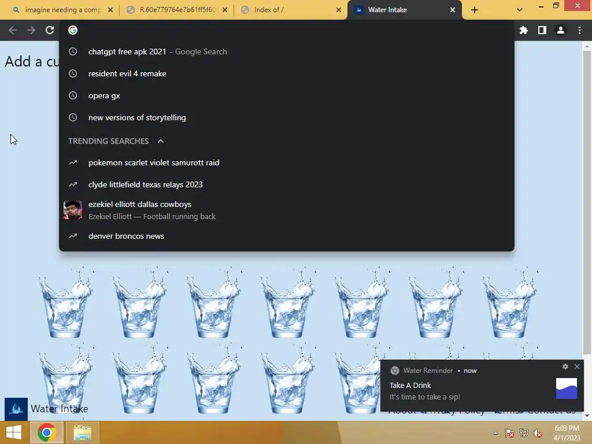Click the scrollbar down arrow
Screen dimensions: 592x444
tap(587, 416)
